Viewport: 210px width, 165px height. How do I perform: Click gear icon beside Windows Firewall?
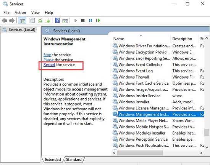click(115, 77)
